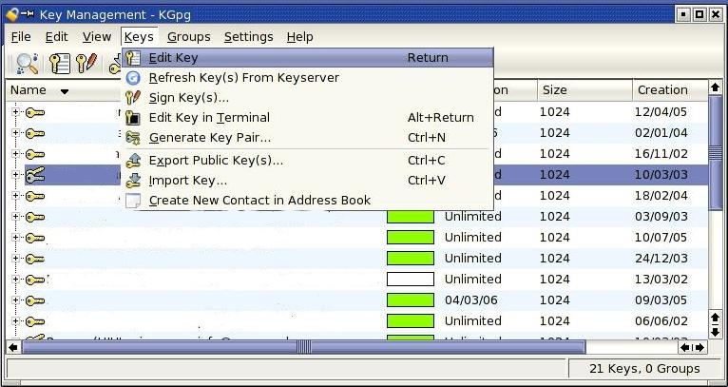Click the horizontal scrollbar thumb

point(304,347)
